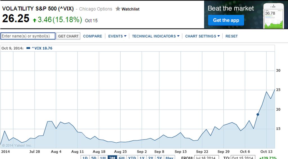Click the +129.73% period change value
Screen dimensions: 288x159
tap(268, 158)
